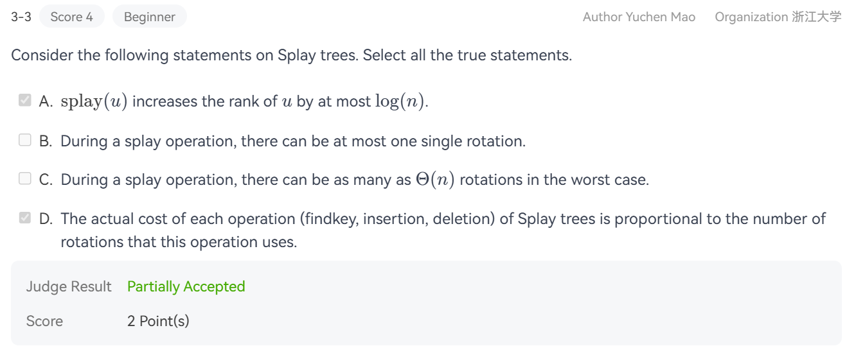Image resolution: width=856 pixels, height=346 pixels.
Task: Select option B text about single rotation
Action: pos(292,141)
